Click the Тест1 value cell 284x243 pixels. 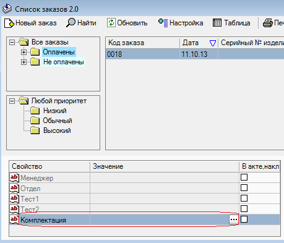165,198
